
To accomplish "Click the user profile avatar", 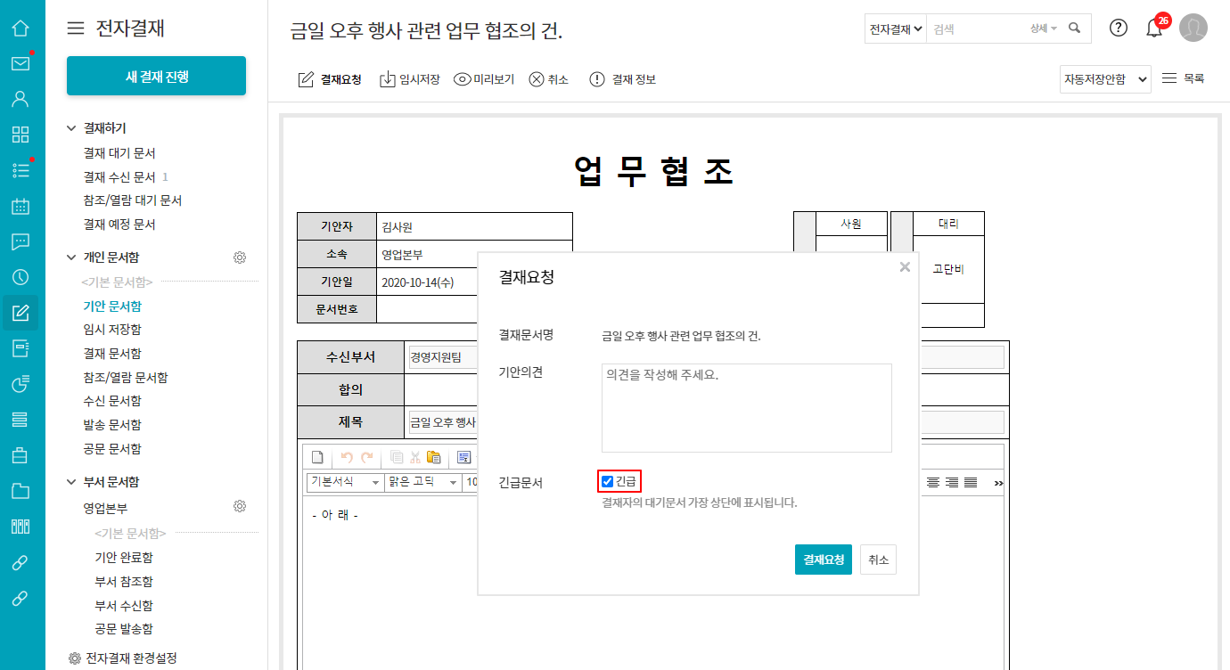I will coord(1193,28).
